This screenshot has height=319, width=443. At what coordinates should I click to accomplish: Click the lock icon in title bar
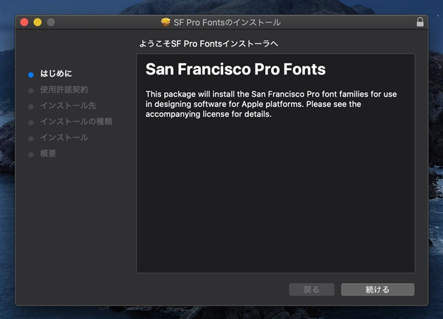click(420, 22)
